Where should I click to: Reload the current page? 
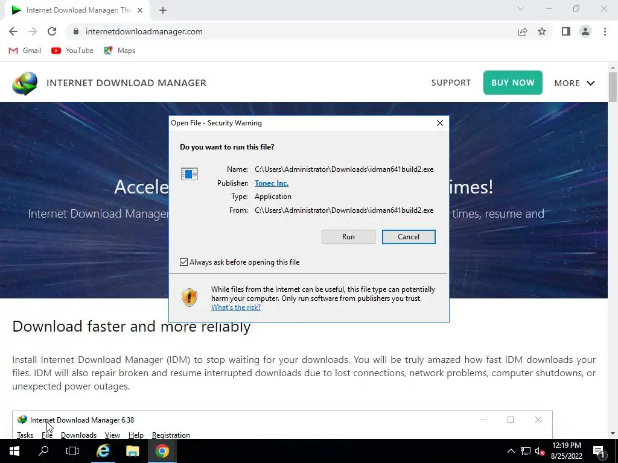tap(52, 31)
